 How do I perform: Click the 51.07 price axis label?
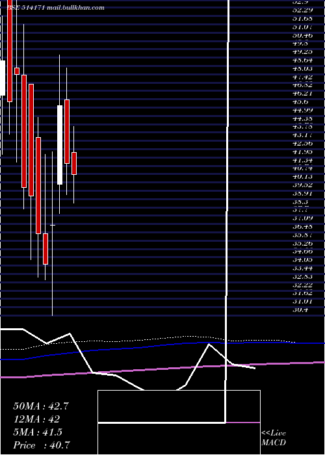tap(302, 27)
